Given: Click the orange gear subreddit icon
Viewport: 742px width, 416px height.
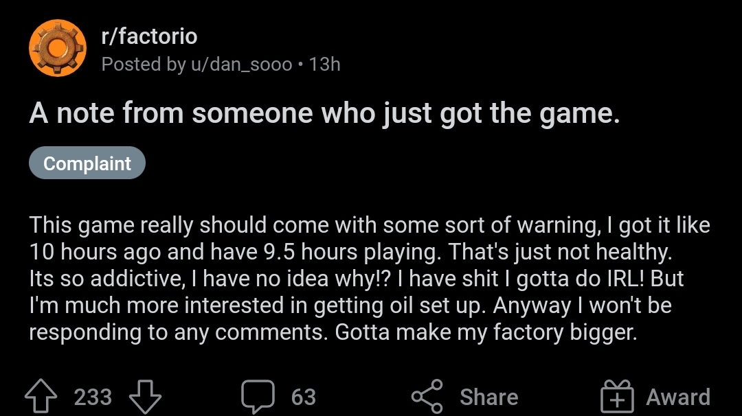Looking at the screenshot, I should (58, 49).
